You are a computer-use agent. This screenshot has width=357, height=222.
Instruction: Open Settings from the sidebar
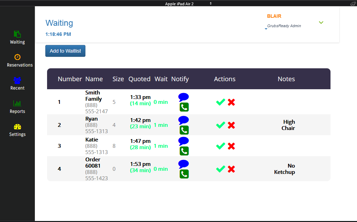[x=17, y=130]
